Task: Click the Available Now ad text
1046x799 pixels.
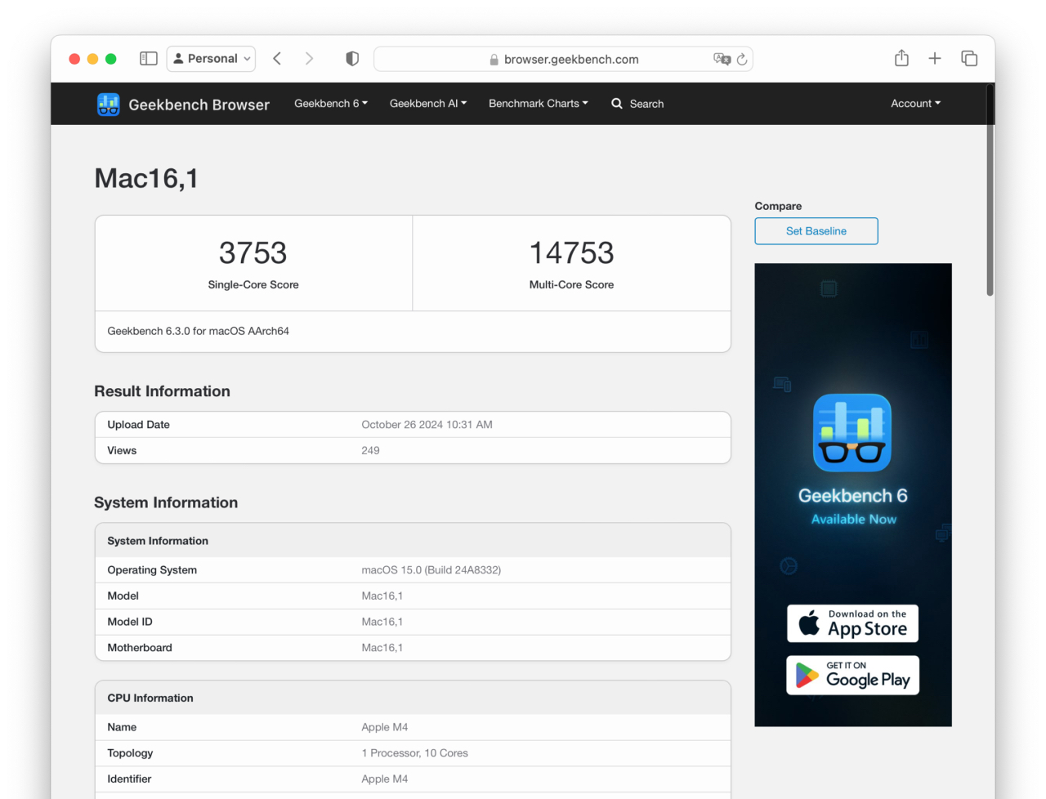Action: (x=854, y=520)
